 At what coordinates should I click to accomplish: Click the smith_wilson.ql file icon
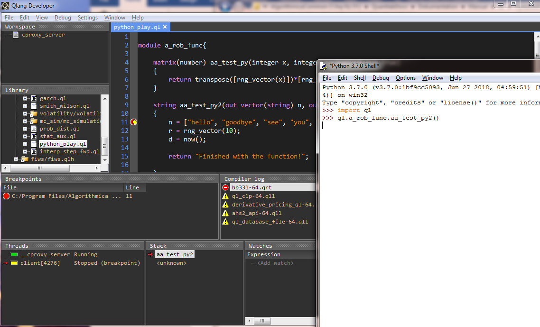point(34,106)
